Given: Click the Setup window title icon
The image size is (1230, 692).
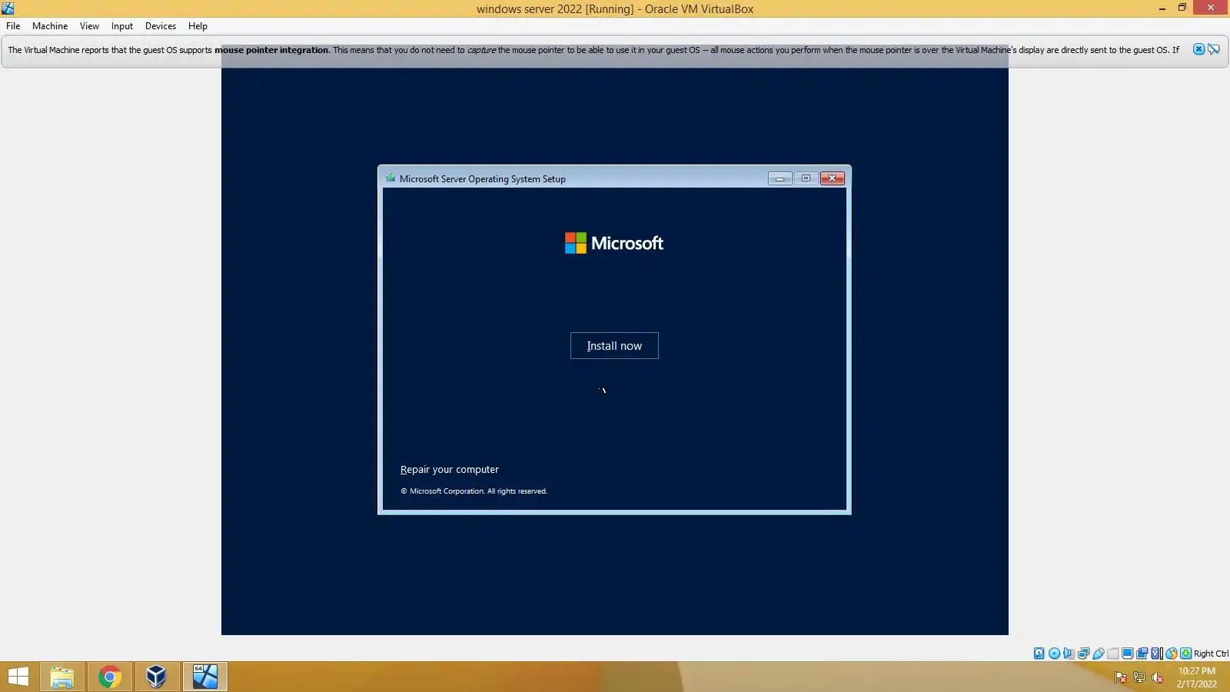Looking at the screenshot, I should tap(391, 178).
